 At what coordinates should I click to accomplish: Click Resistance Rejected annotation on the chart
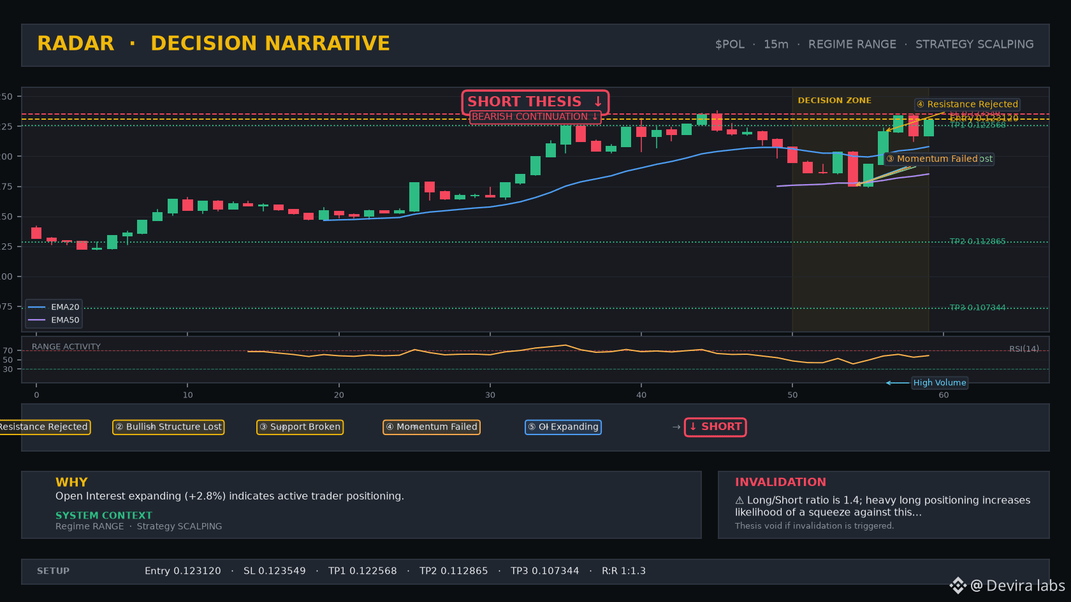[x=967, y=104]
